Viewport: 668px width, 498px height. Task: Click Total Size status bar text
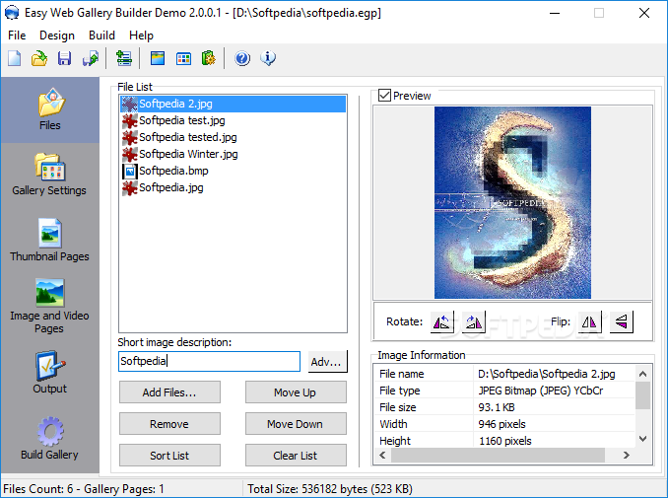[x=330, y=489]
